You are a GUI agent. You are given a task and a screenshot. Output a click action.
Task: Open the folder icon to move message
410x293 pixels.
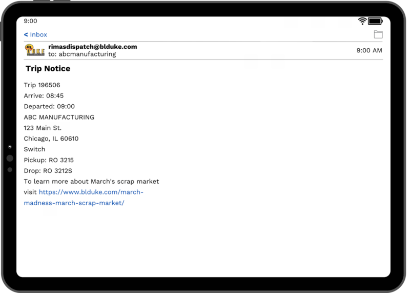378,34
